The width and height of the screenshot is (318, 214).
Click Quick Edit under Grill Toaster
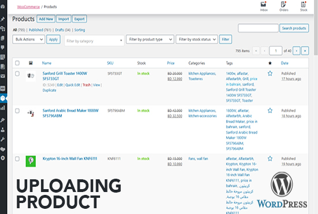(x=73, y=85)
